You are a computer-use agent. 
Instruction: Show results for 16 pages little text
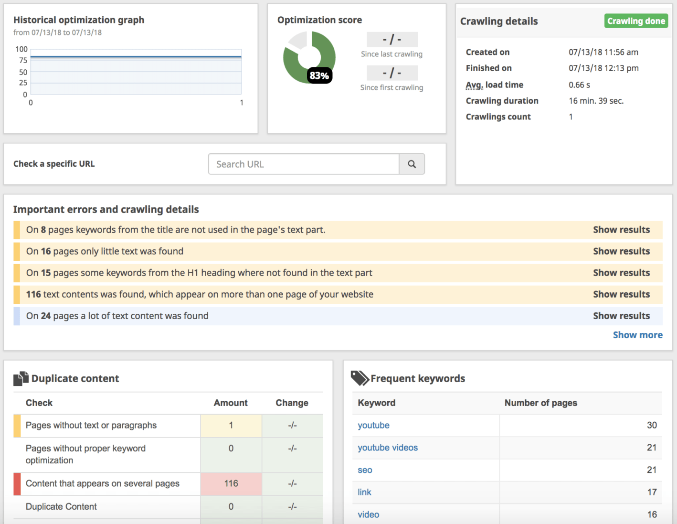coord(621,251)
